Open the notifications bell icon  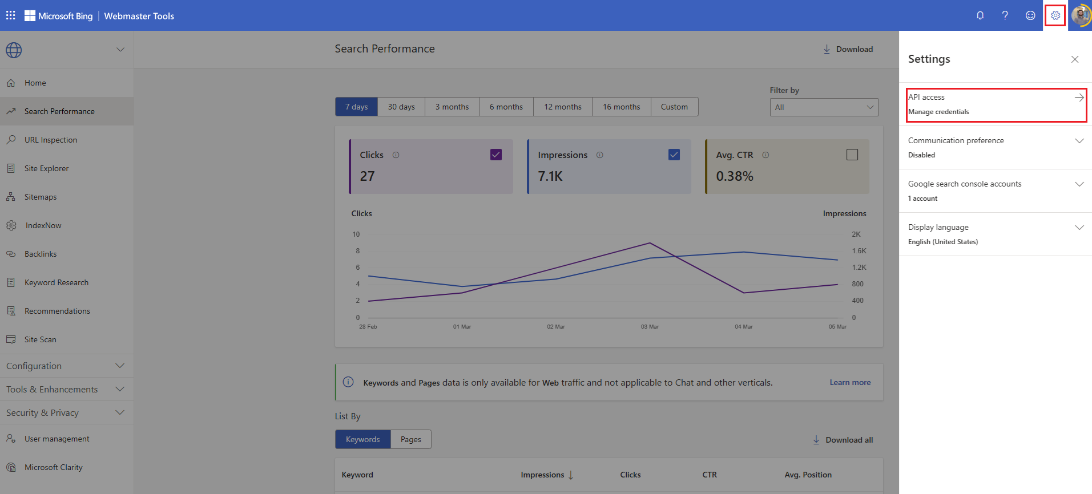(x=980, y=15)
